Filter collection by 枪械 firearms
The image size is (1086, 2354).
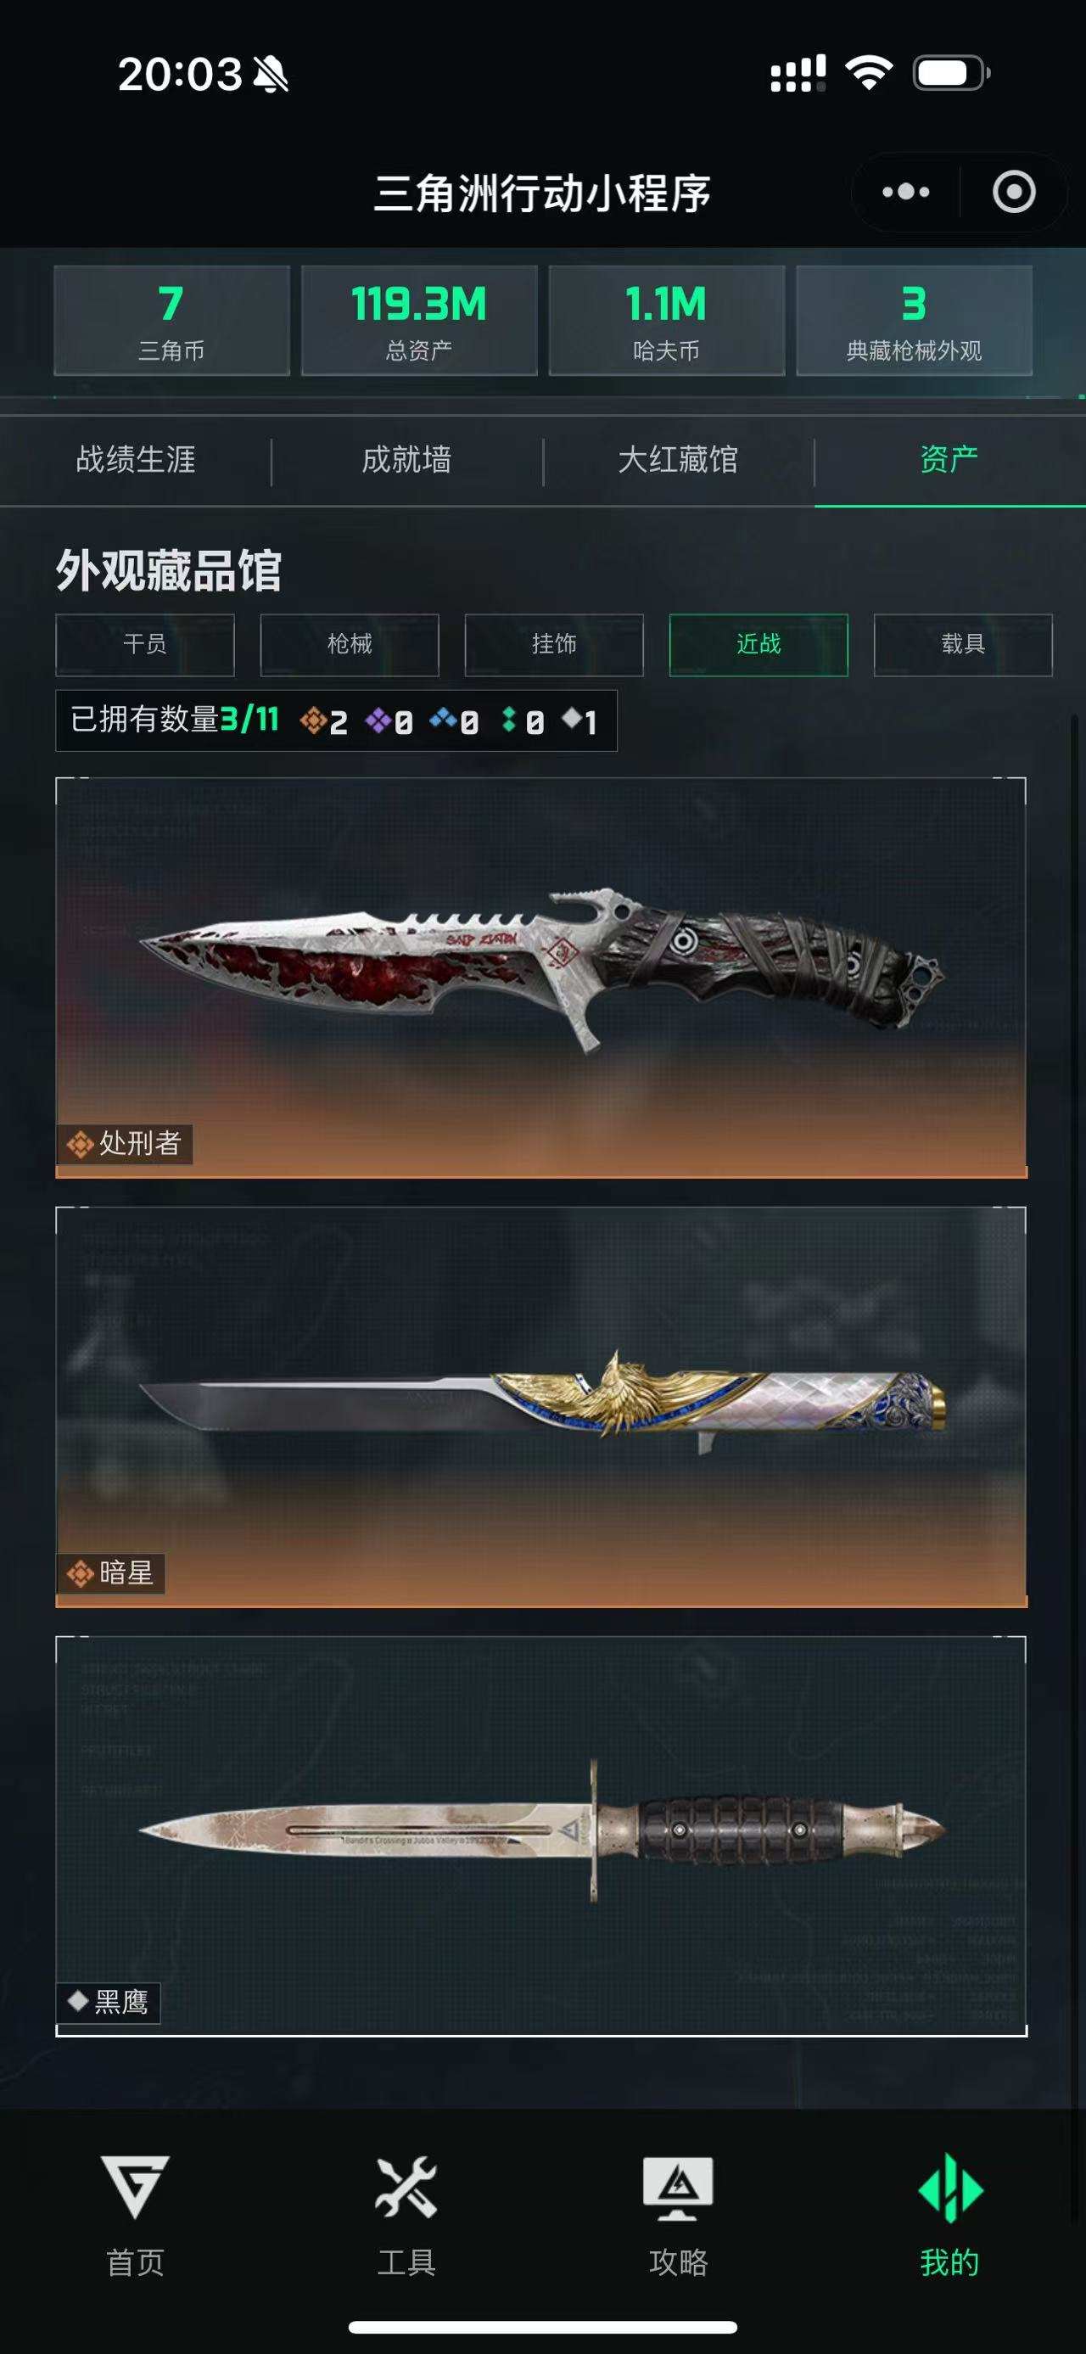(350, 644)
